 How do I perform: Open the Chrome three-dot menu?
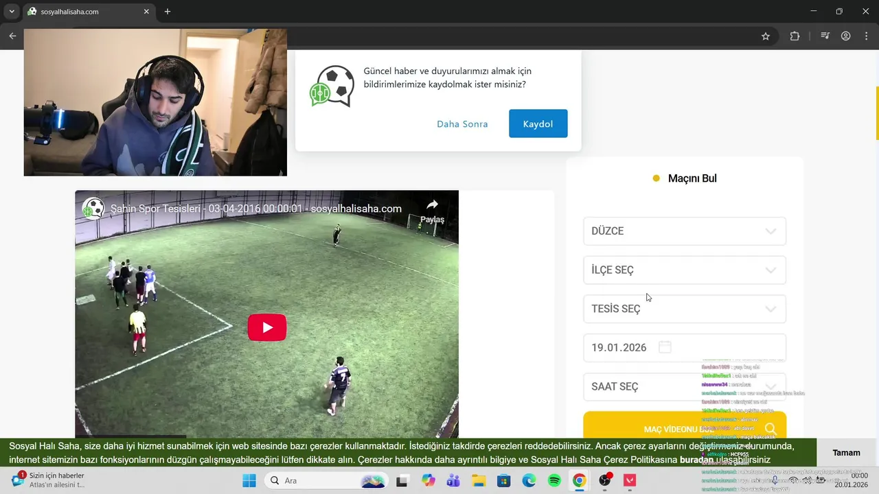(867, 36)
